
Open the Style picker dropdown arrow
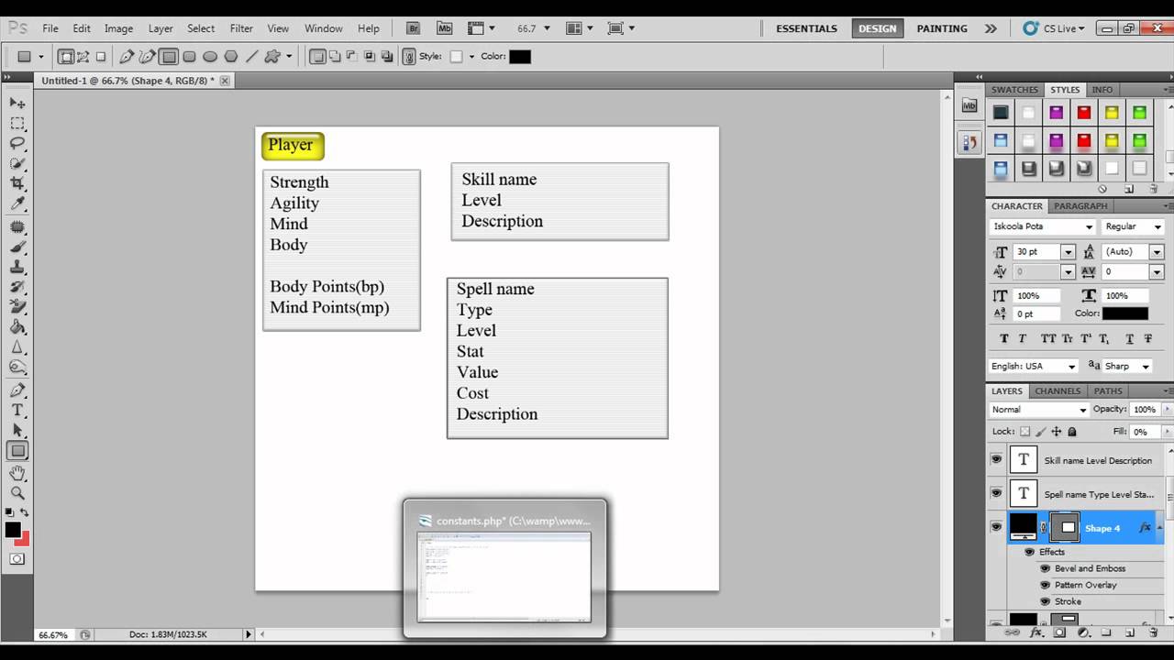[471, 57]
